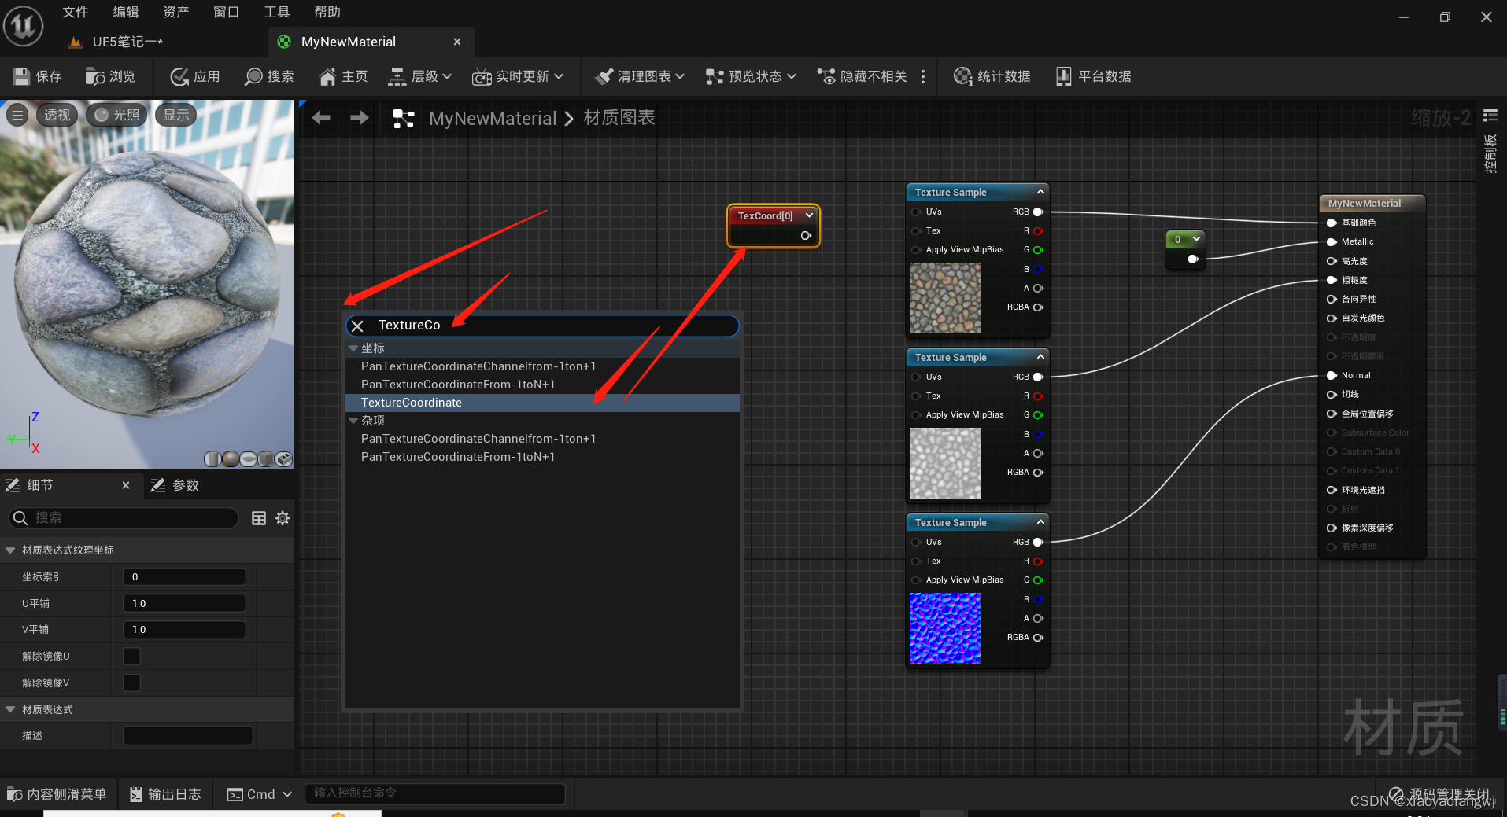
Task: Toggle 统计数据 stats display
Action: pyautogui.click(x=992, y=76)
